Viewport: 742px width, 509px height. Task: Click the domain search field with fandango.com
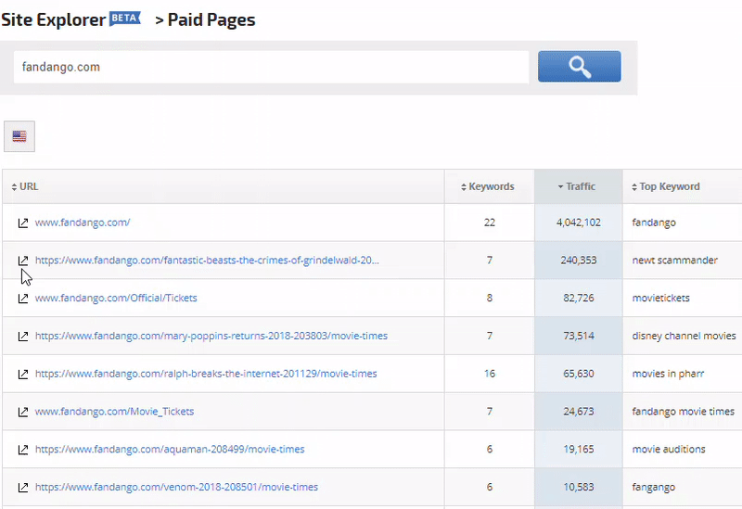coord(271,67)
